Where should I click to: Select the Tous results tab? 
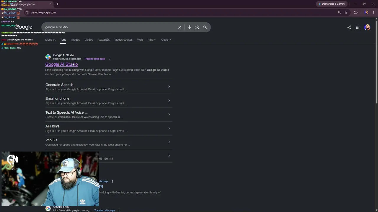(x=63, y=40)
